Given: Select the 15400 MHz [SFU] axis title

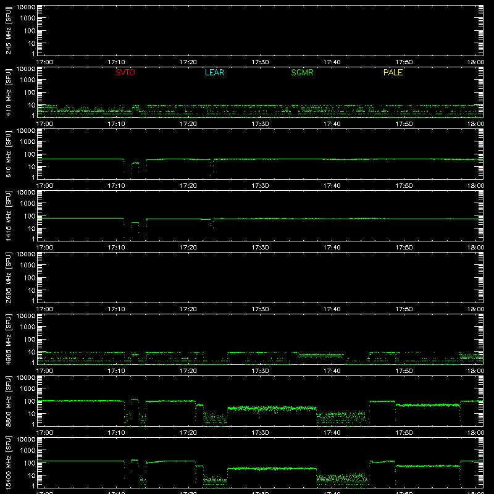Looking at the screenshot, I should click(x=9, y=463).
